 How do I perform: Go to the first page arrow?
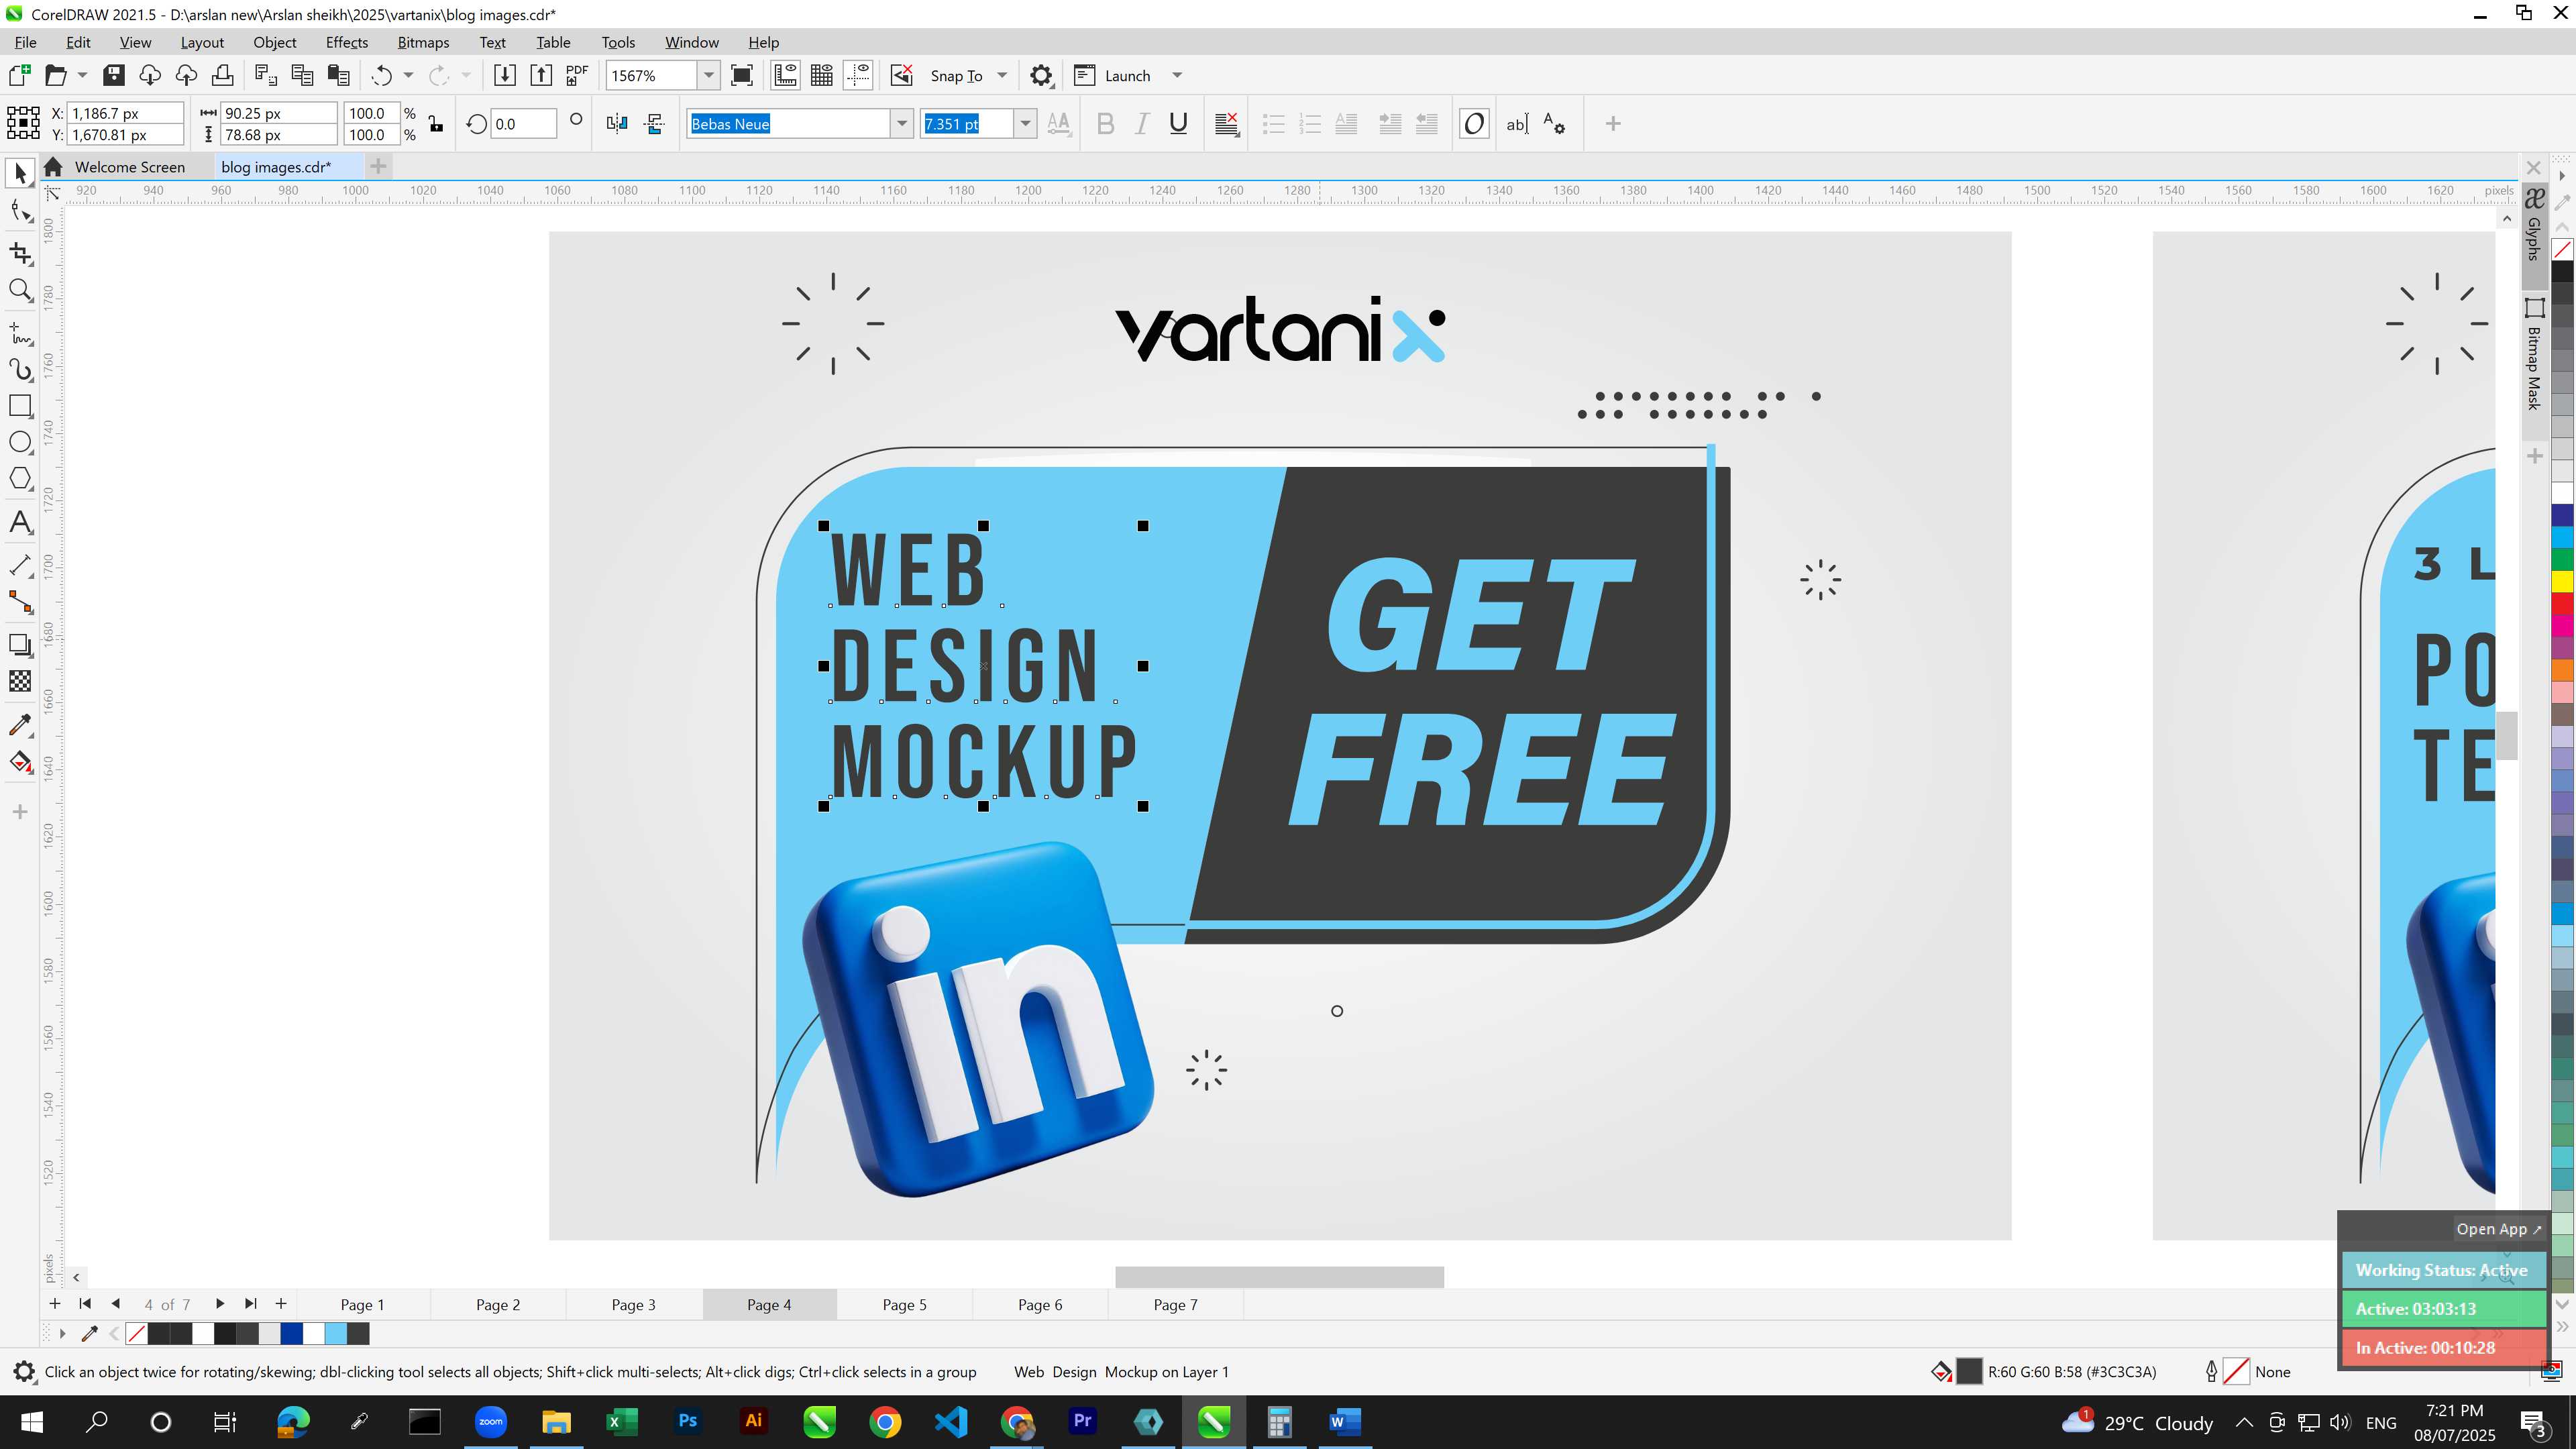(x=85, y=1303)
